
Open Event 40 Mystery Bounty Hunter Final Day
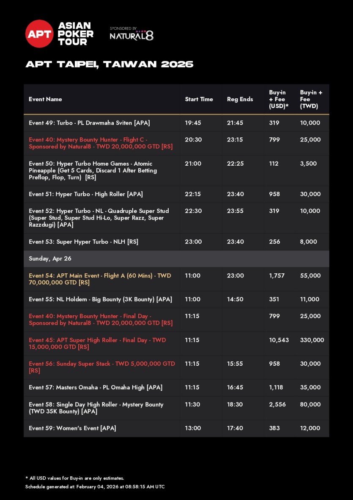(101, 319)
